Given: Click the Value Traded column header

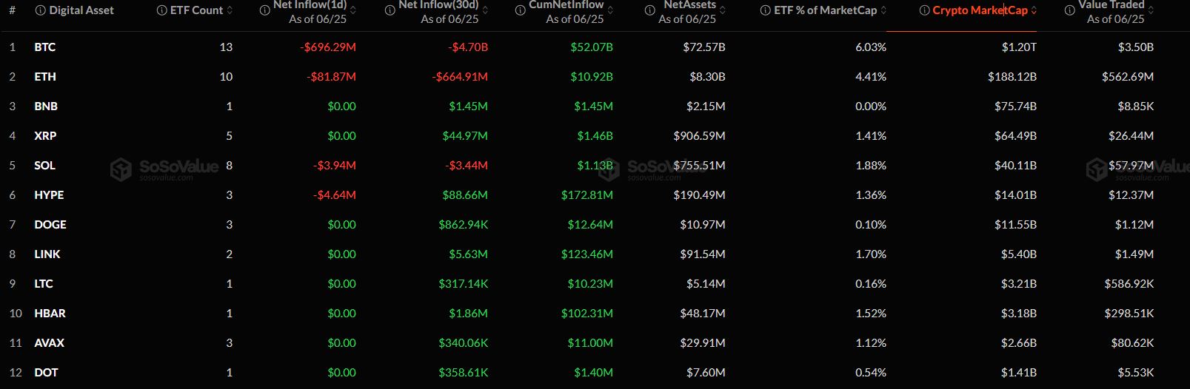Looking at the screenshot, I should pos(1112,5).
